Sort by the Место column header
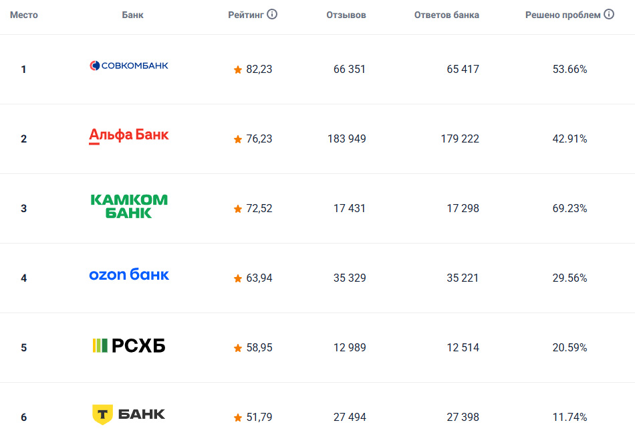Viewport: 635px width, 445px height. (x=24, y=15)
